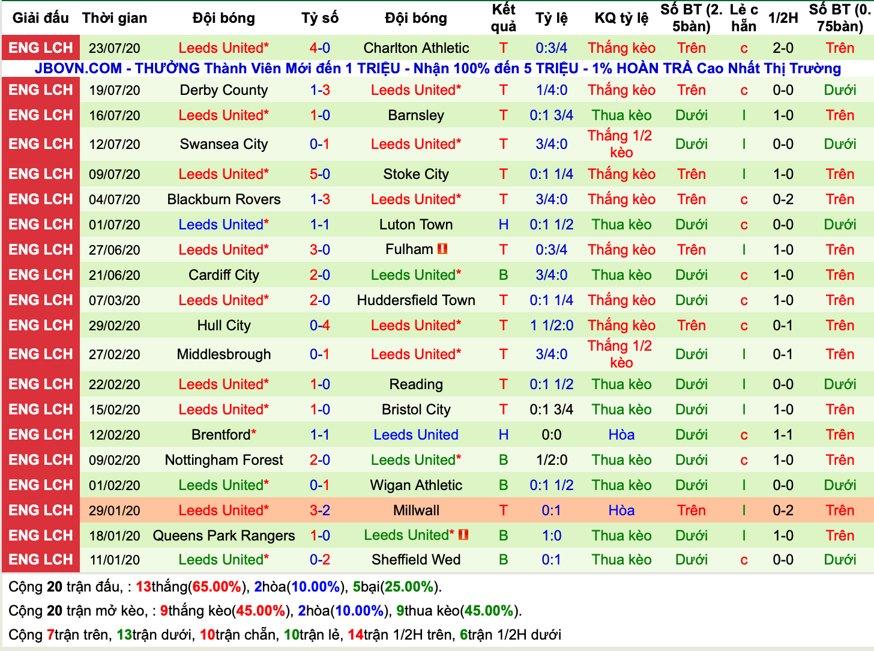Image resolution: width=874 pixels, height=651 pixels.
Task: Click the 1/2H column header
Action: point(783,18)
